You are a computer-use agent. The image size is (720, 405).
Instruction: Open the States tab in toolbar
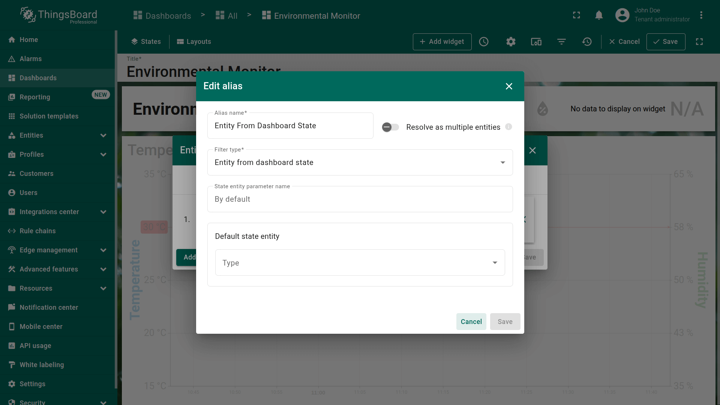click(146, 42)
